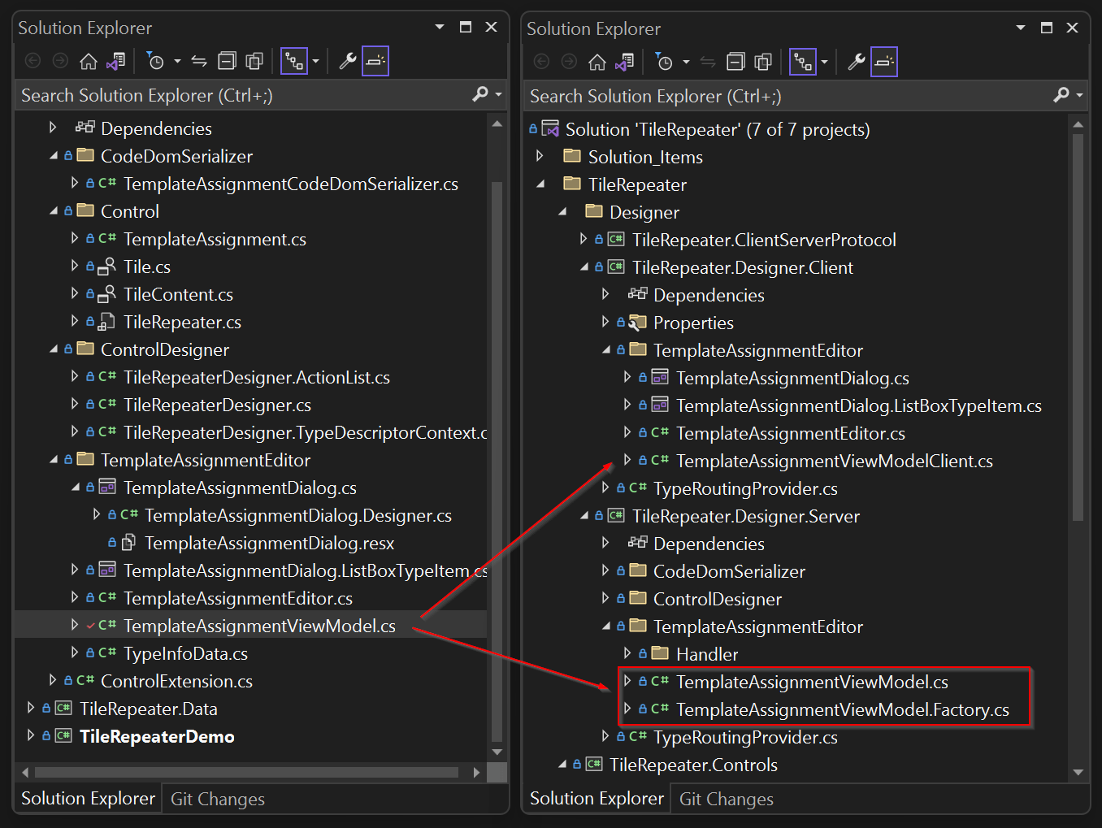The image size is (1102, 828).
Task: Open Properties wrench in left Solution Explorer toolbar
Action: tap(348, 61)
